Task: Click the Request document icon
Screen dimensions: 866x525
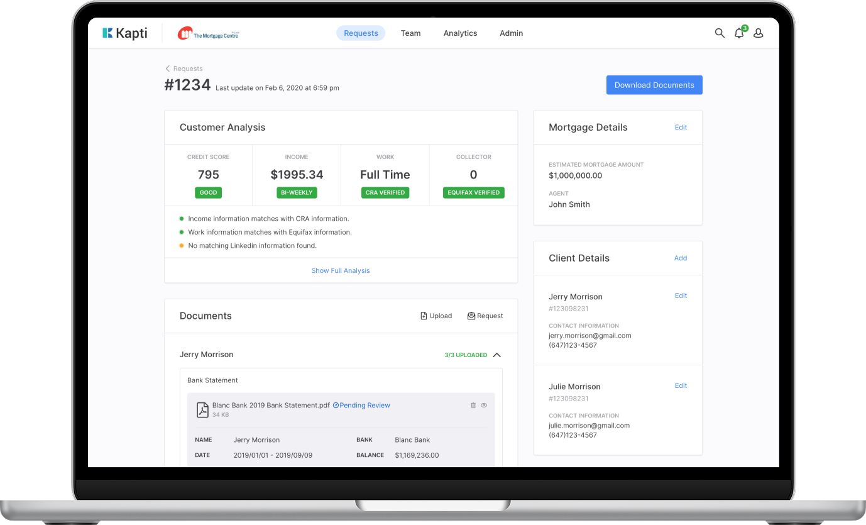Action: 471,316
